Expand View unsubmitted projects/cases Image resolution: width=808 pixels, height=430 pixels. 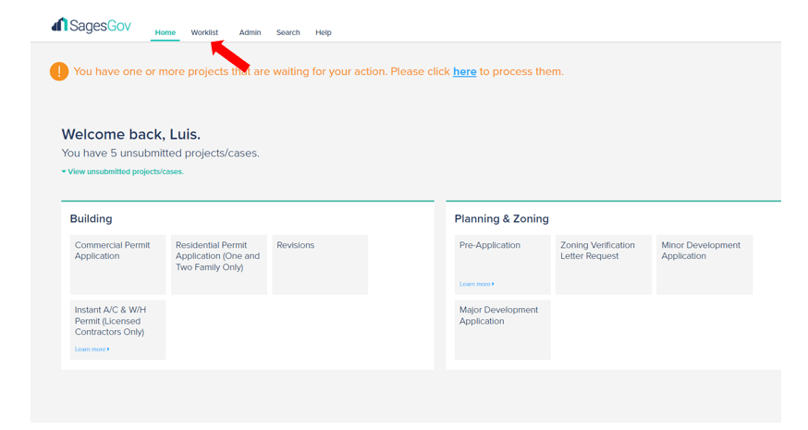[124, 171]
